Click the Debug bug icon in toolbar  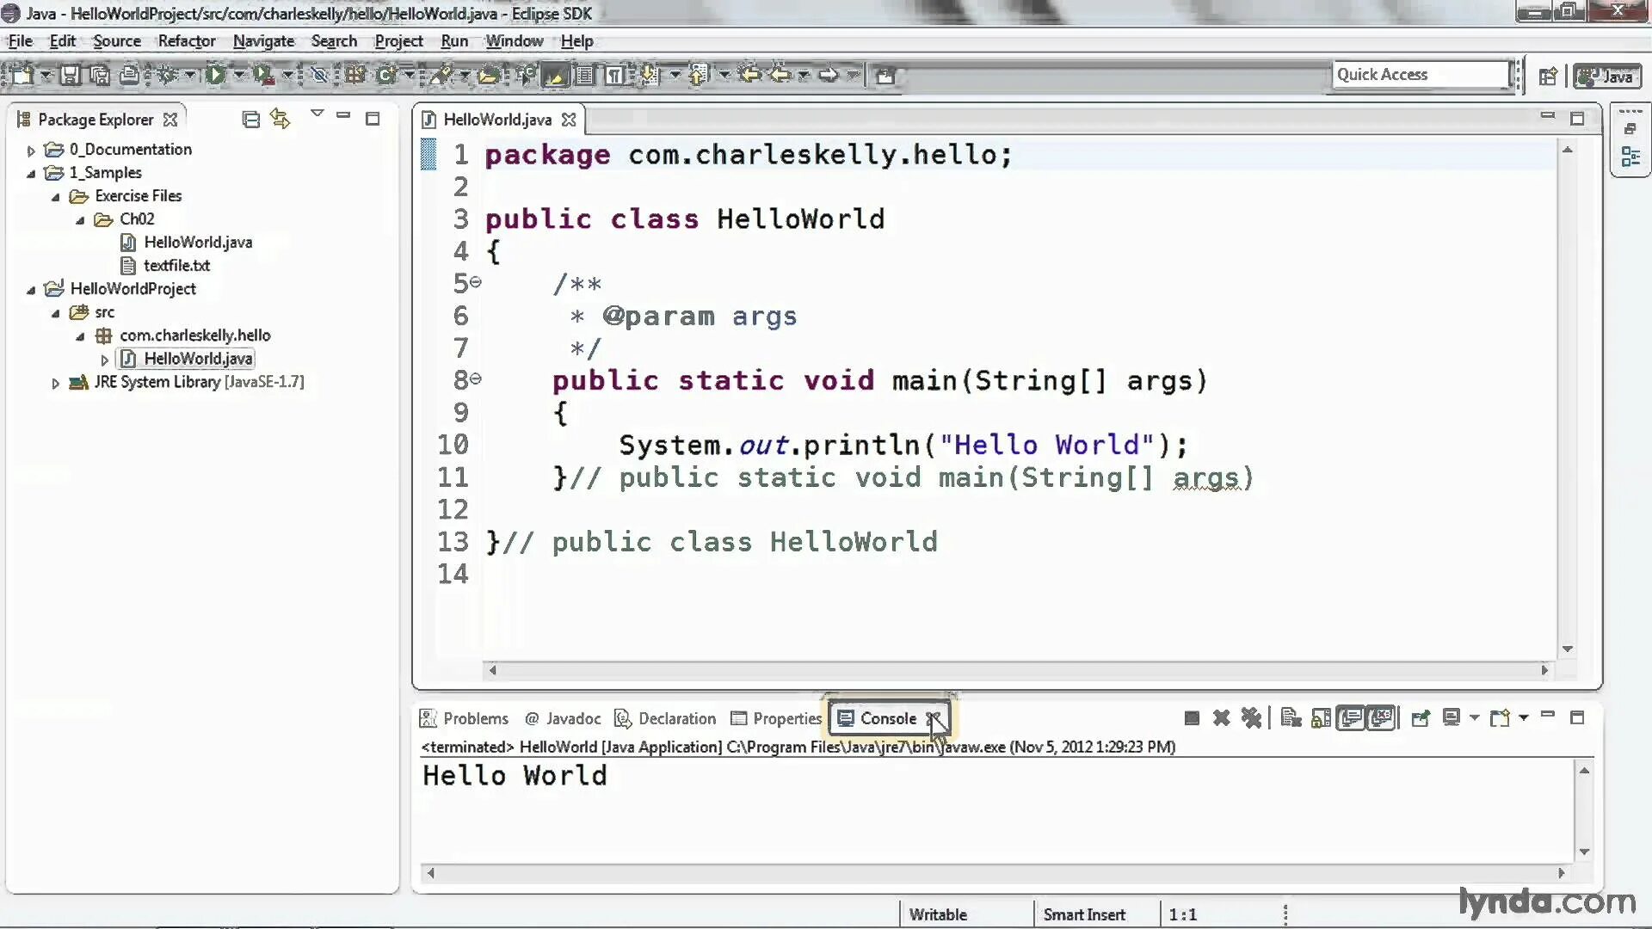pyautogui.click(x=168, y=76)
